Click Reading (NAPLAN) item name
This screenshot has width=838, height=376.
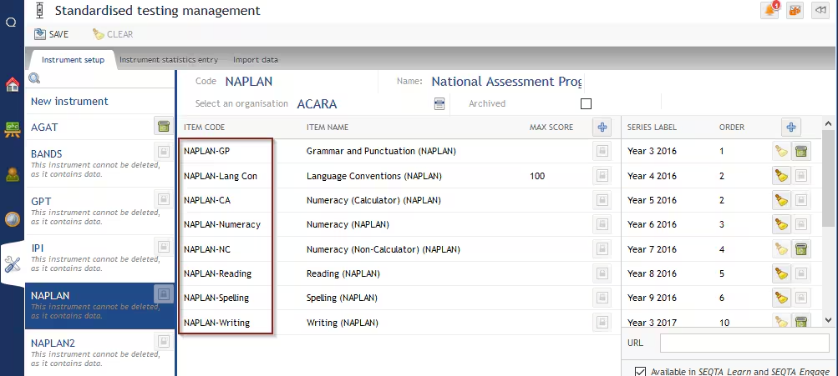(343, 273)
